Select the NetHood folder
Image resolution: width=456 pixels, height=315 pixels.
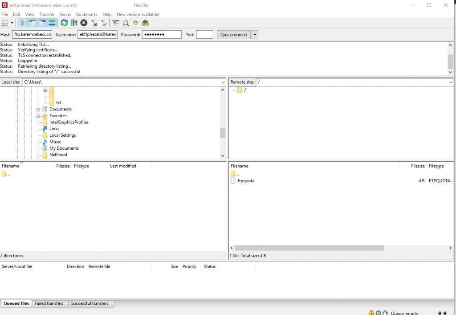58,155
